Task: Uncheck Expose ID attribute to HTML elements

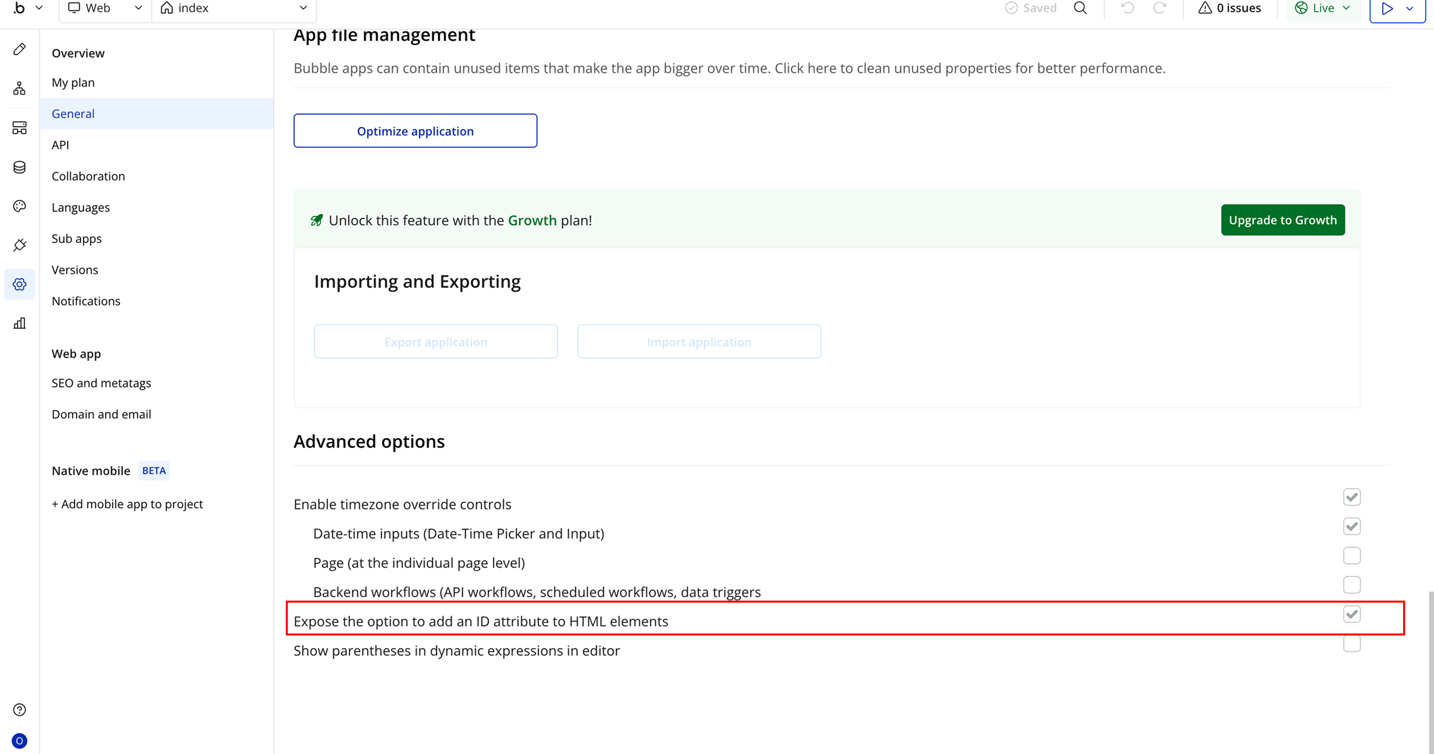Action: pos(1352,614)
